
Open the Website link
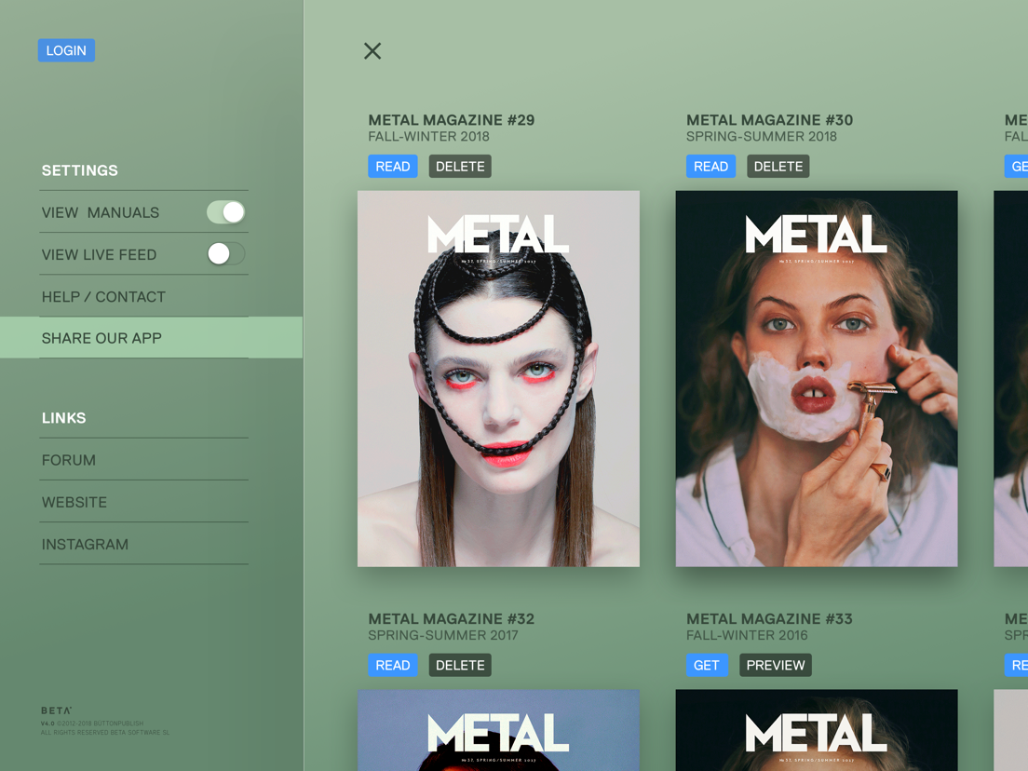(143, 502)
